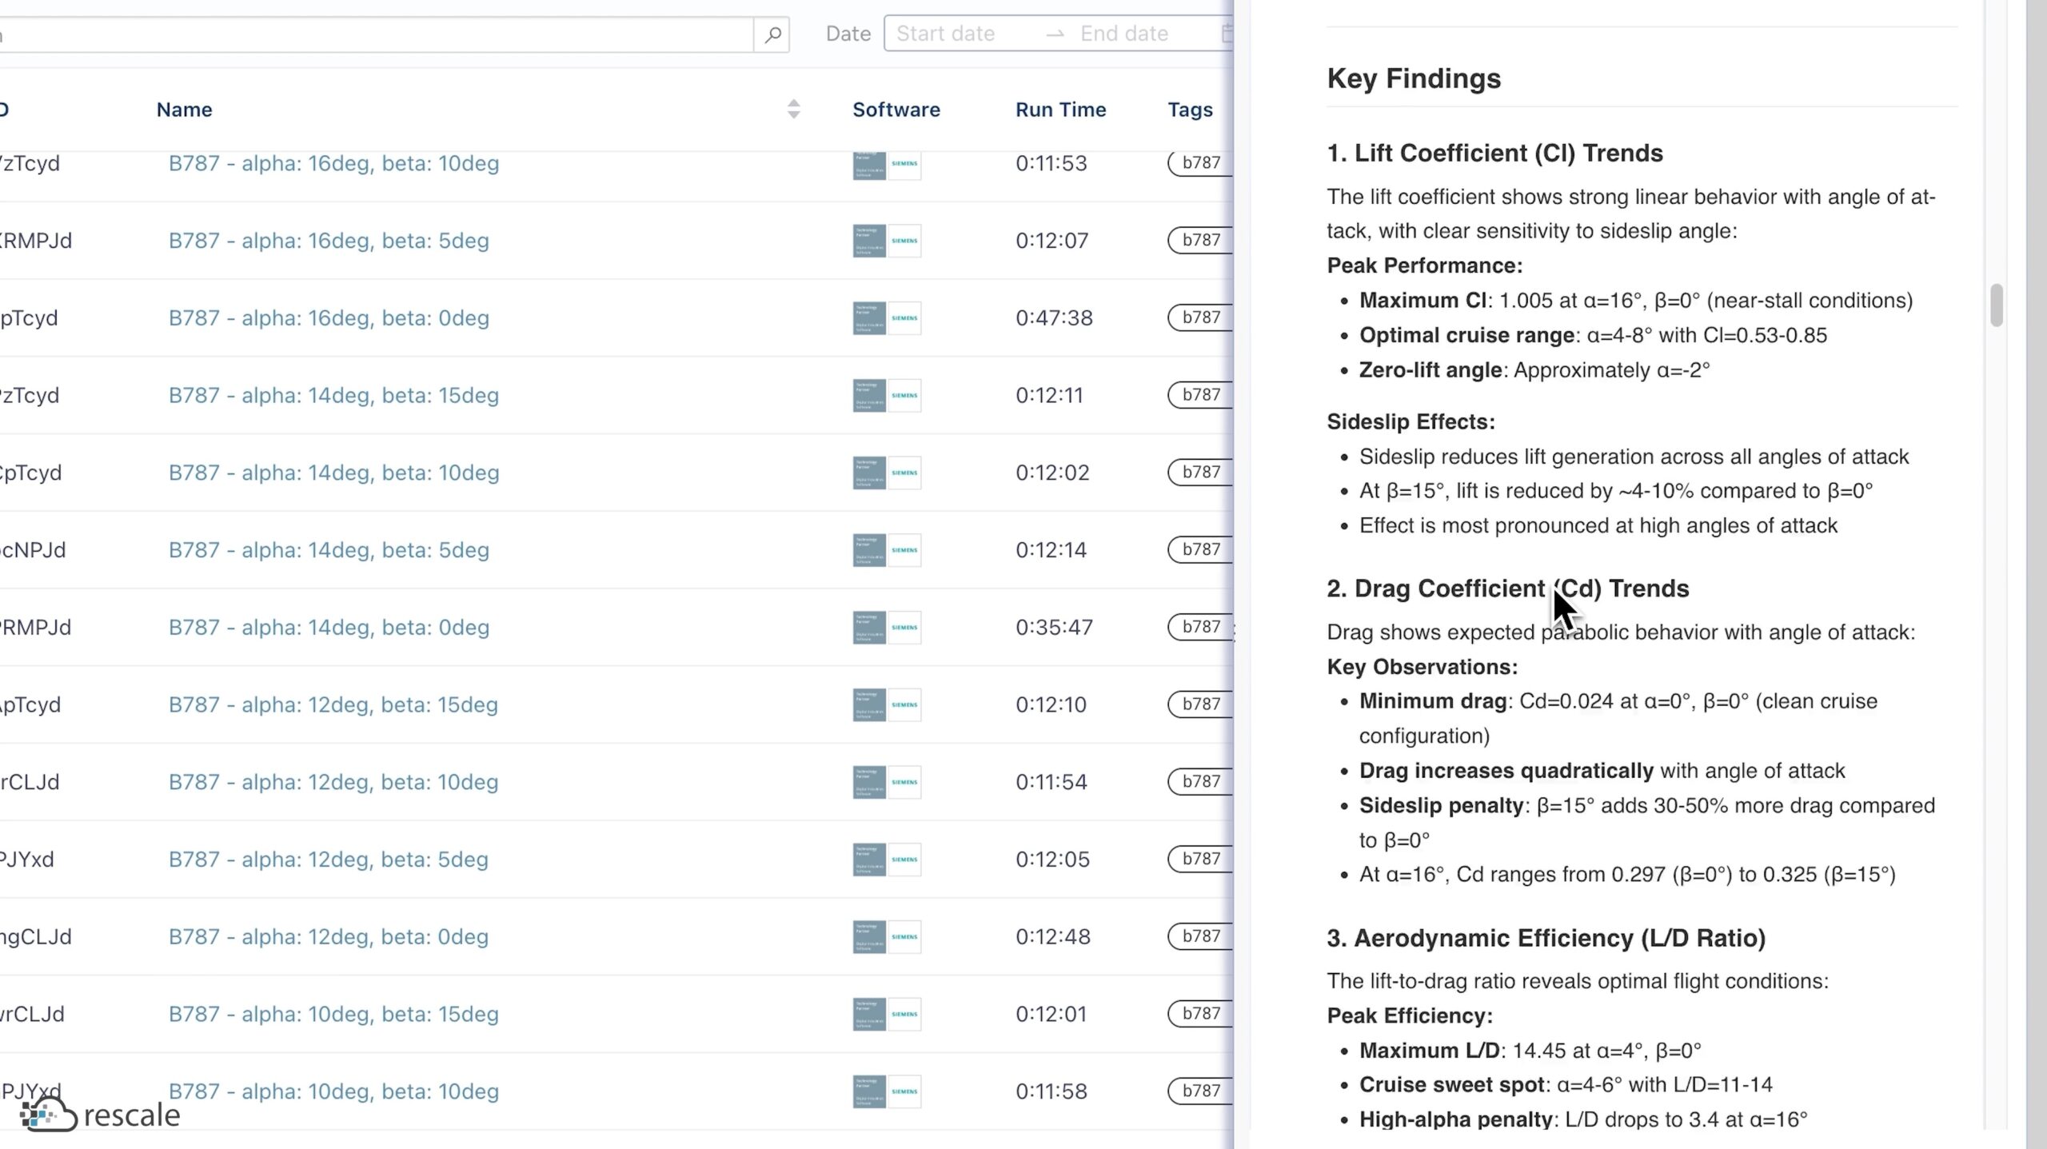Click the Start date field
This screenshot has width=2047, height=1149.
point(947,34)
